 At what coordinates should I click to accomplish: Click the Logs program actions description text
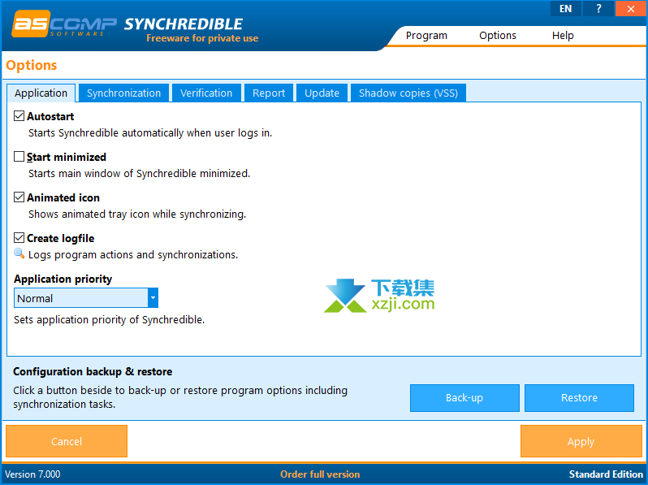133,255
